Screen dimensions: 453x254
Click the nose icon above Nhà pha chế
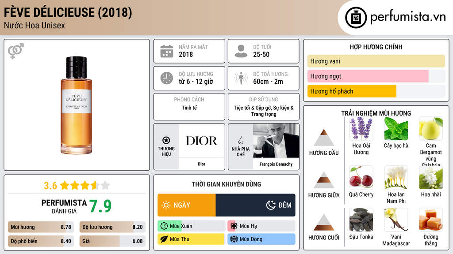(240, 140)
